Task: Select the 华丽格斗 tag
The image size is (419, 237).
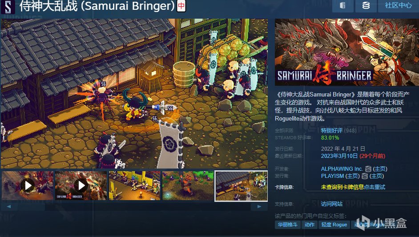Action: (287, 225)
